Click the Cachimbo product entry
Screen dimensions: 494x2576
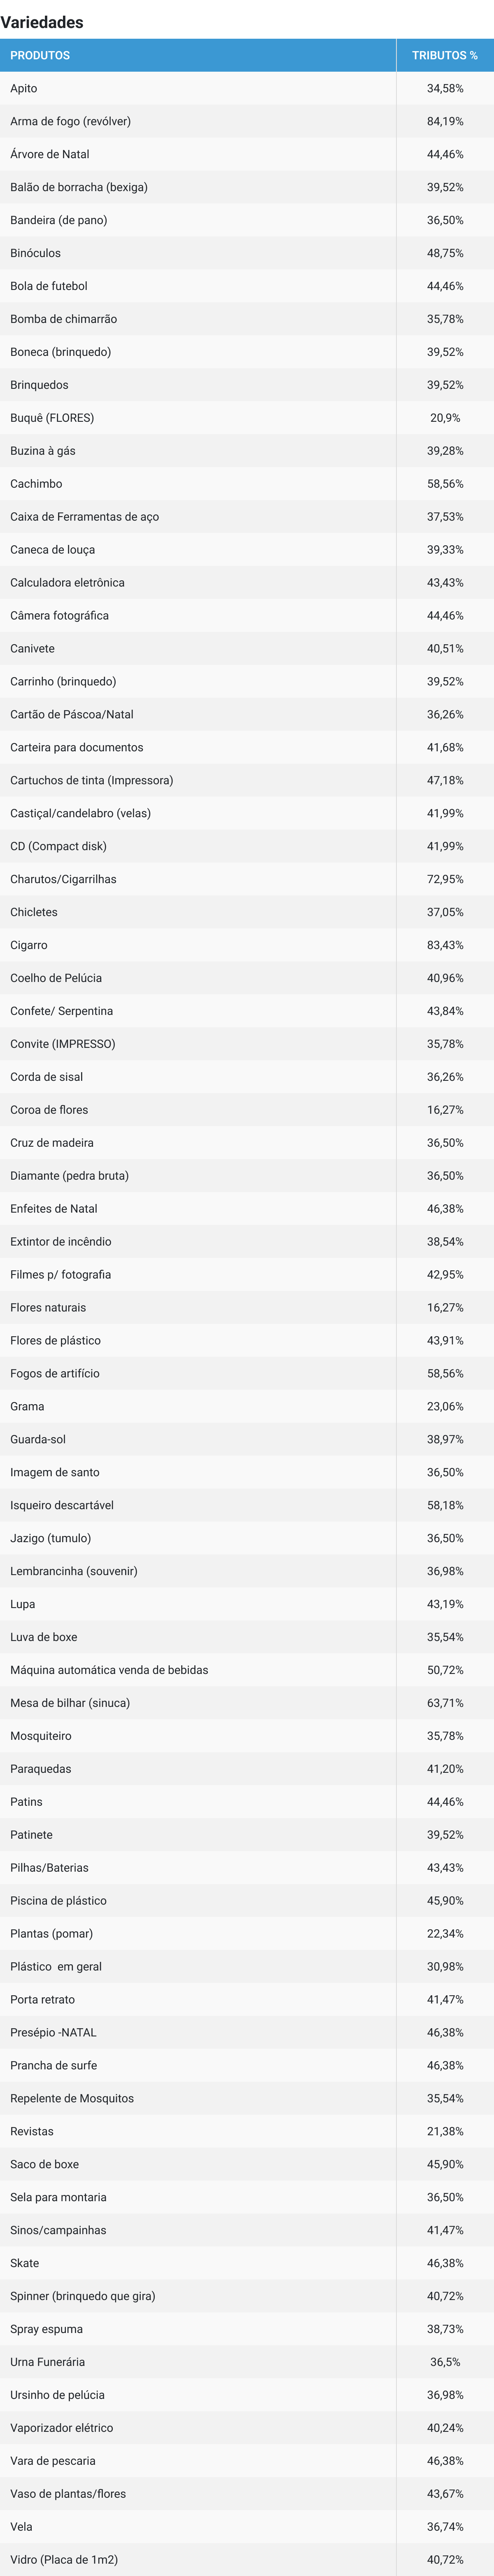[x=36, y=484]
